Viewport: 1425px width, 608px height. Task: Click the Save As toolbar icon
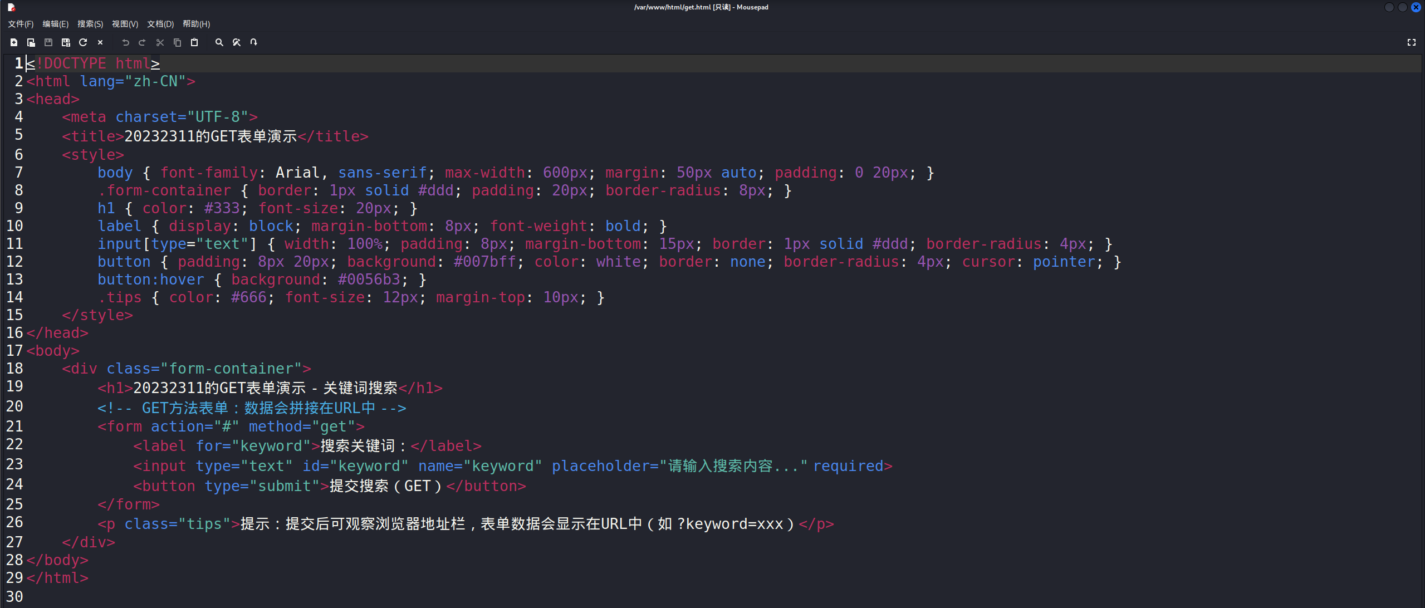[x=66, y=42]
